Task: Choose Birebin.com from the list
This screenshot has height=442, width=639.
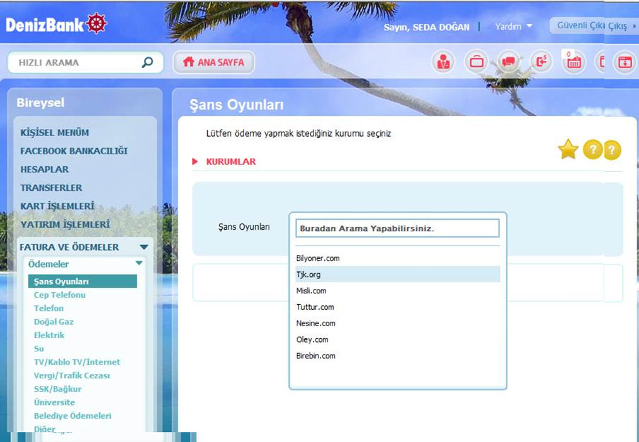Action: (398, 356)
